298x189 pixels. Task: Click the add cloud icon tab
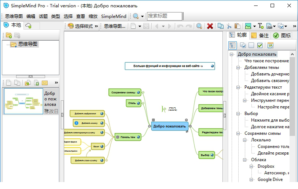pyautogui.click(x=28, y=26)
